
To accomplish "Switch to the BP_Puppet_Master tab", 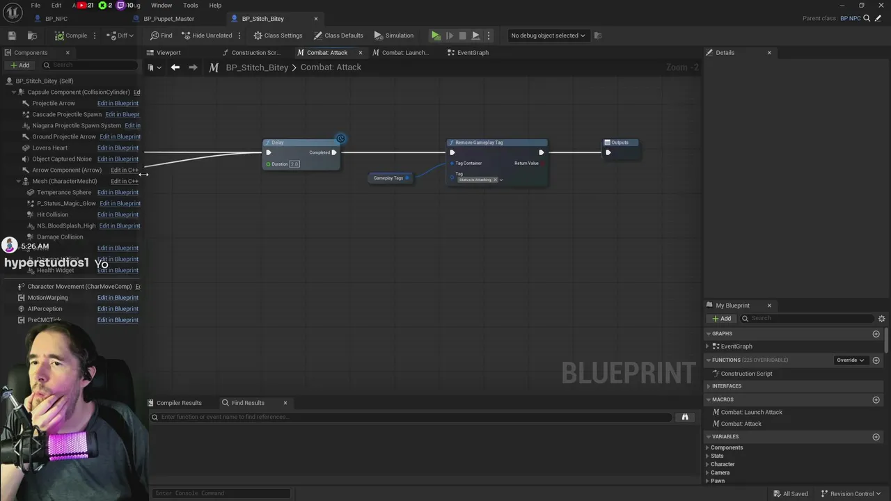I will [x=168, y=19].
